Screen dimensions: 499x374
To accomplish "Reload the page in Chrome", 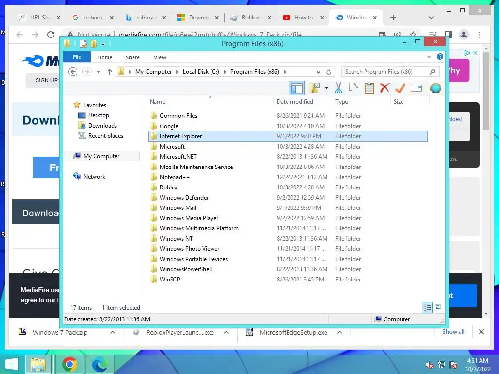I will tap(51, 35).
